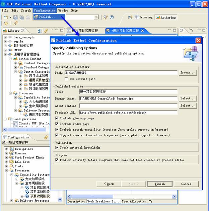209x211 pixels.
Task: Click the New toolbar icon
Action: [5, 17]
